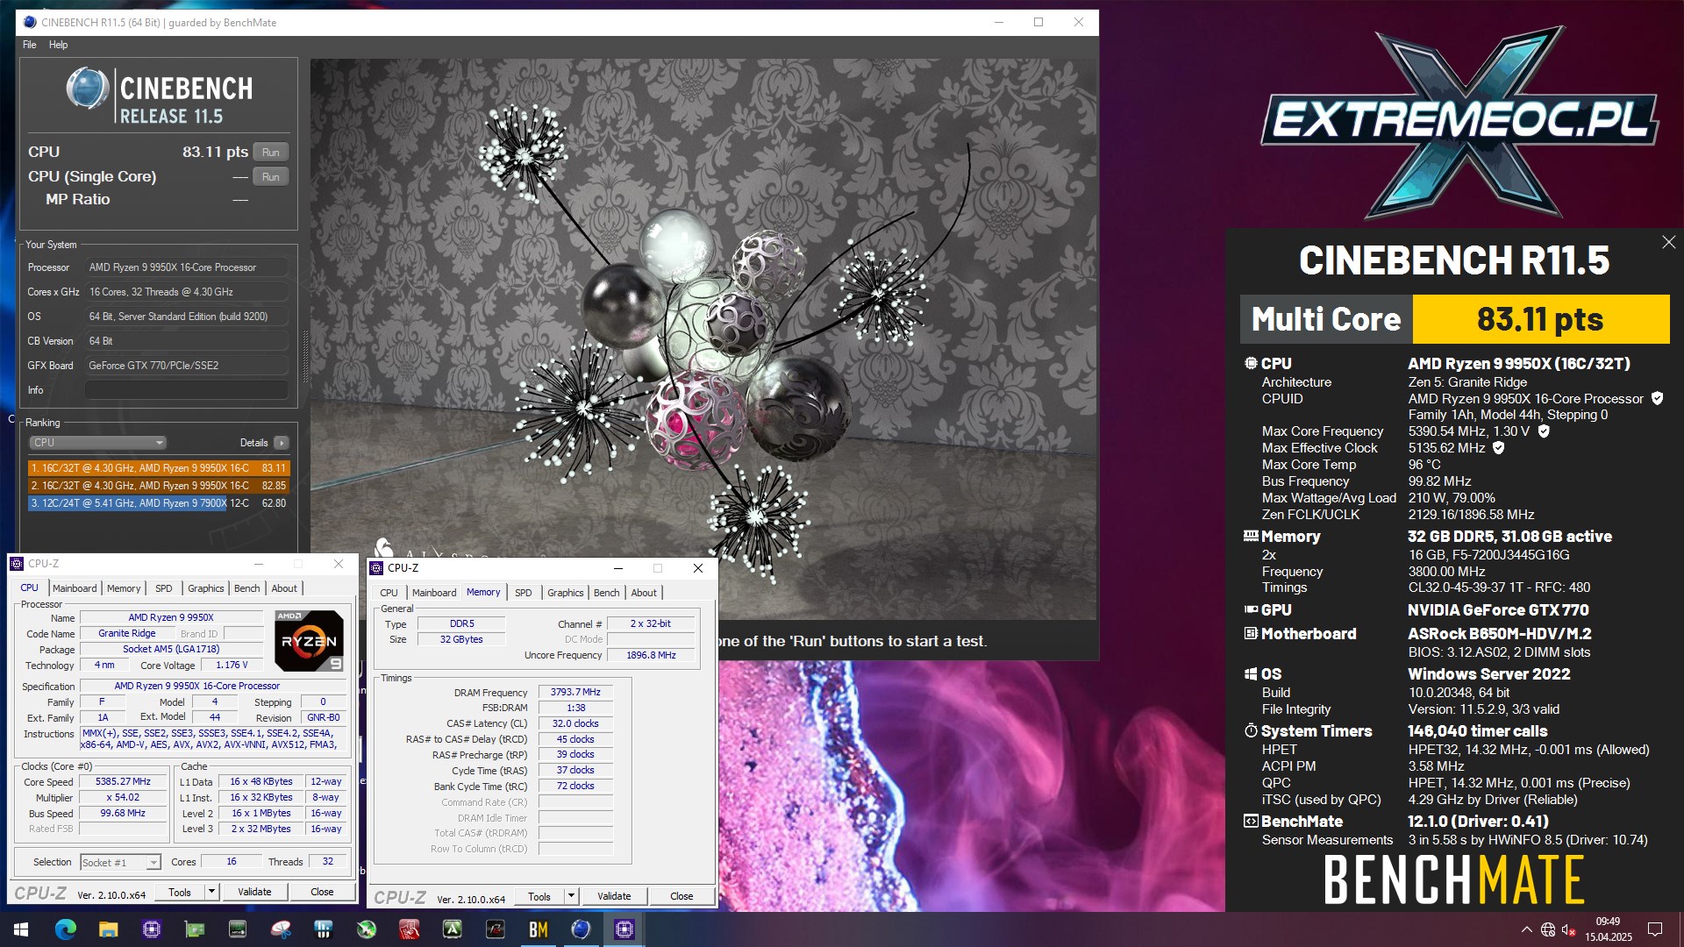
Task: Open Bench tab in left CPU-Z window
Action: 247,588
